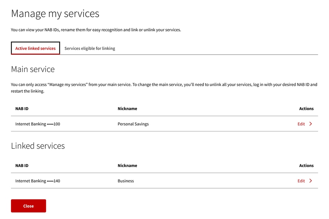Click Actions header in Main service table
Screen dimensions: 329x219
tap(306, 108)
